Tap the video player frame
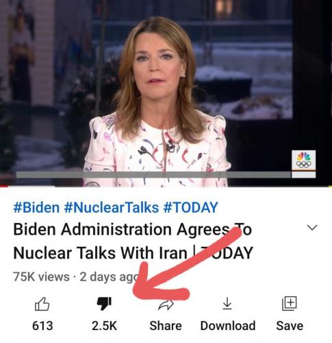This screenshot has height=343, width=332. click(166, 93)
